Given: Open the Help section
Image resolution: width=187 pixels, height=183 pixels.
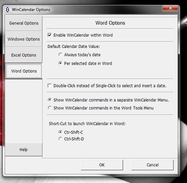Looking at the screenshot, I should 24,149.
